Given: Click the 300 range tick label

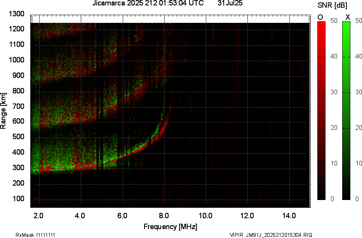Looking at the screenshot, I should click(18, 167).
